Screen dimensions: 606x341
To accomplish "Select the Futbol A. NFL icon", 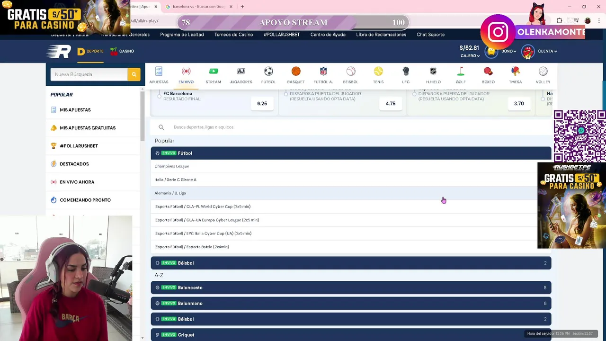I will [323, 72].
